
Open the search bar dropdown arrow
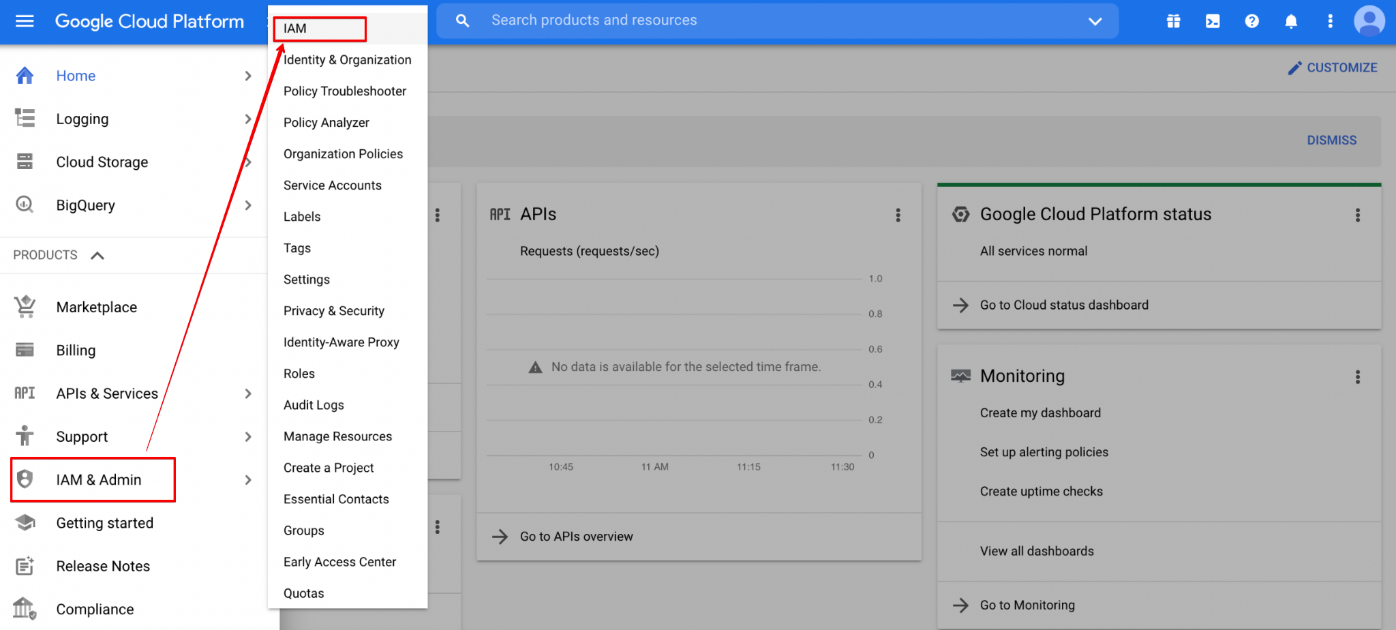(1095, 21)
